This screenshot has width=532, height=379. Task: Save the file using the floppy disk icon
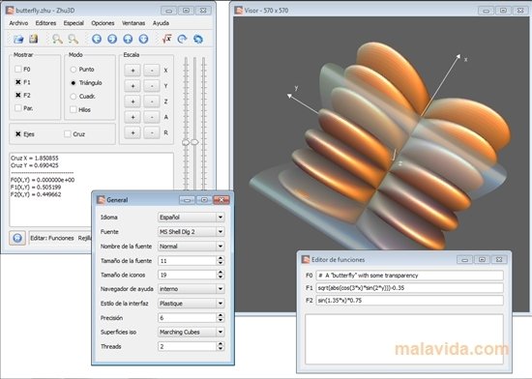(x=33, y=39)
